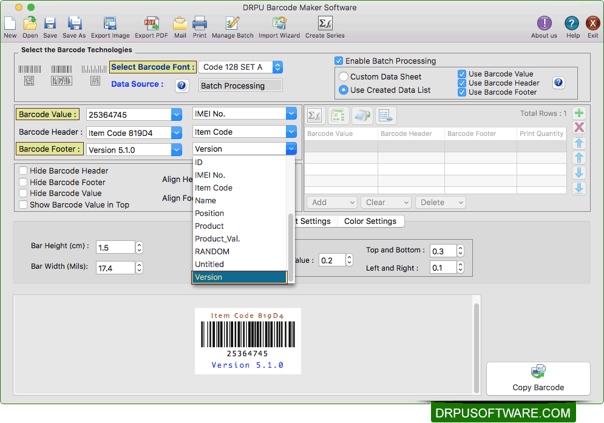The height and width of the screenshot is (423, 604).
Task: Open the Clear dropdown button
Action: coord(386,202)
